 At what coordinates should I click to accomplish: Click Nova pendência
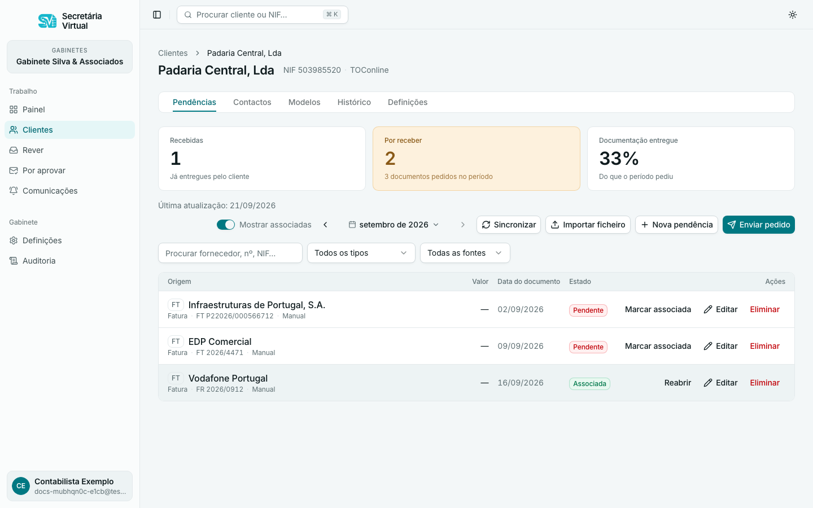pos(676,225)
